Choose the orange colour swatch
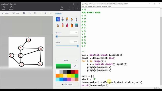 [x=57, y=76]
